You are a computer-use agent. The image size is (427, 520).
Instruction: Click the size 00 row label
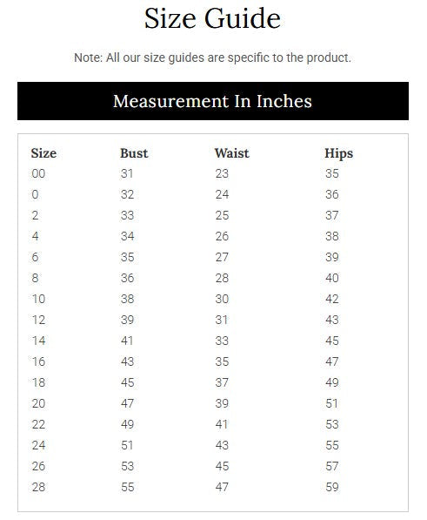point(38,173)
